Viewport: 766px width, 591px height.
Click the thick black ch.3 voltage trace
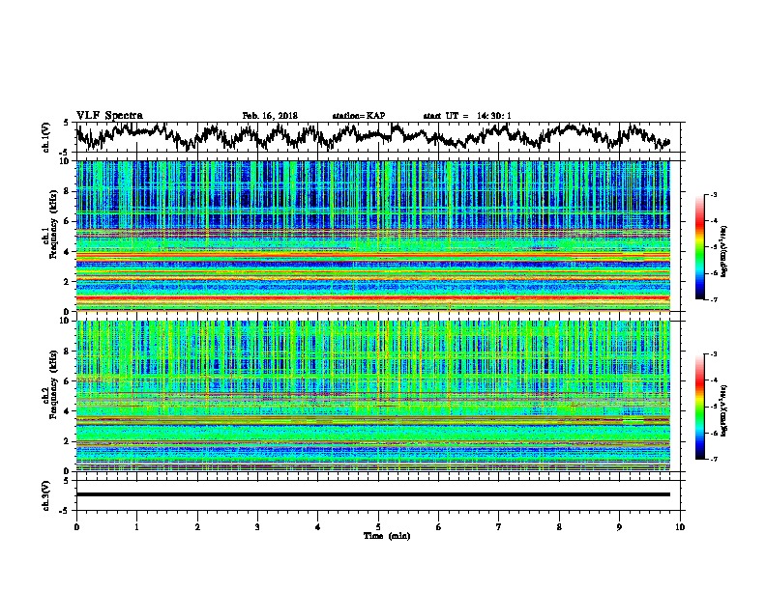coord(372,494)
